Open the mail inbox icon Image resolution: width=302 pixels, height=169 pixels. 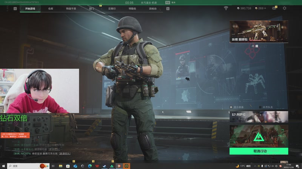(x=274, y=8)
